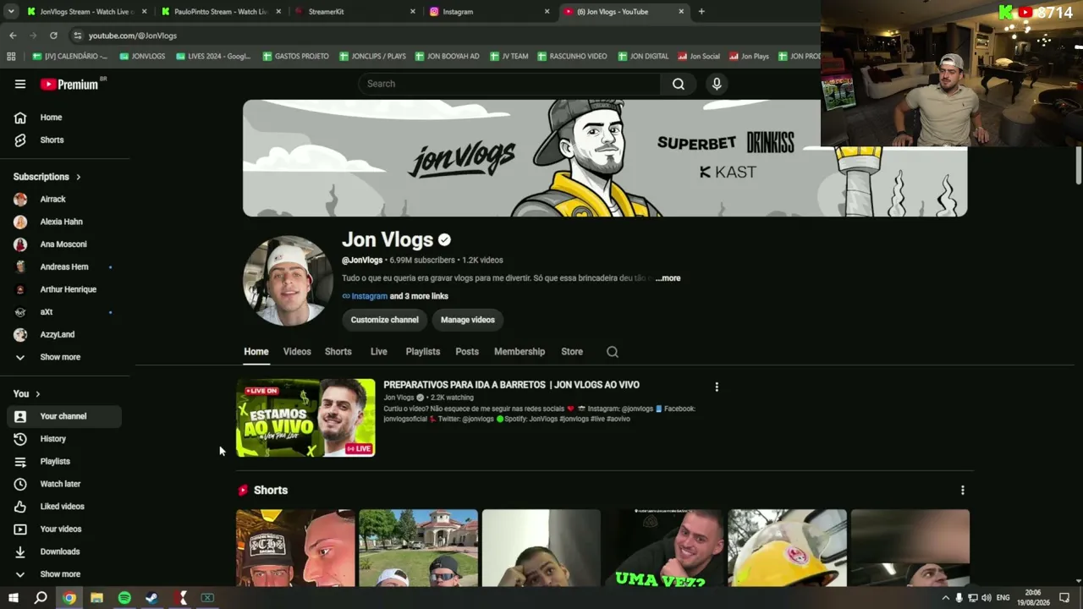
Task: Open the Windows Start menu
Action: (14, 598)
